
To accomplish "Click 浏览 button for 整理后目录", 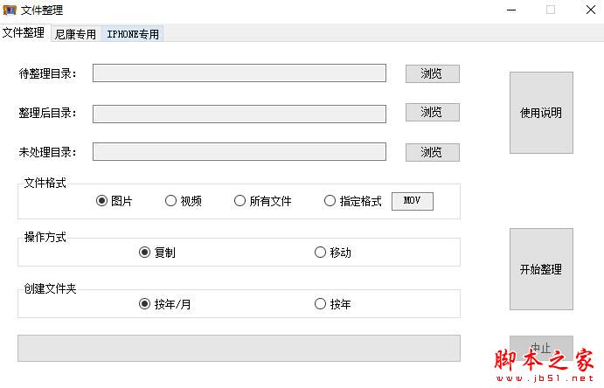I will click(432, 112).
